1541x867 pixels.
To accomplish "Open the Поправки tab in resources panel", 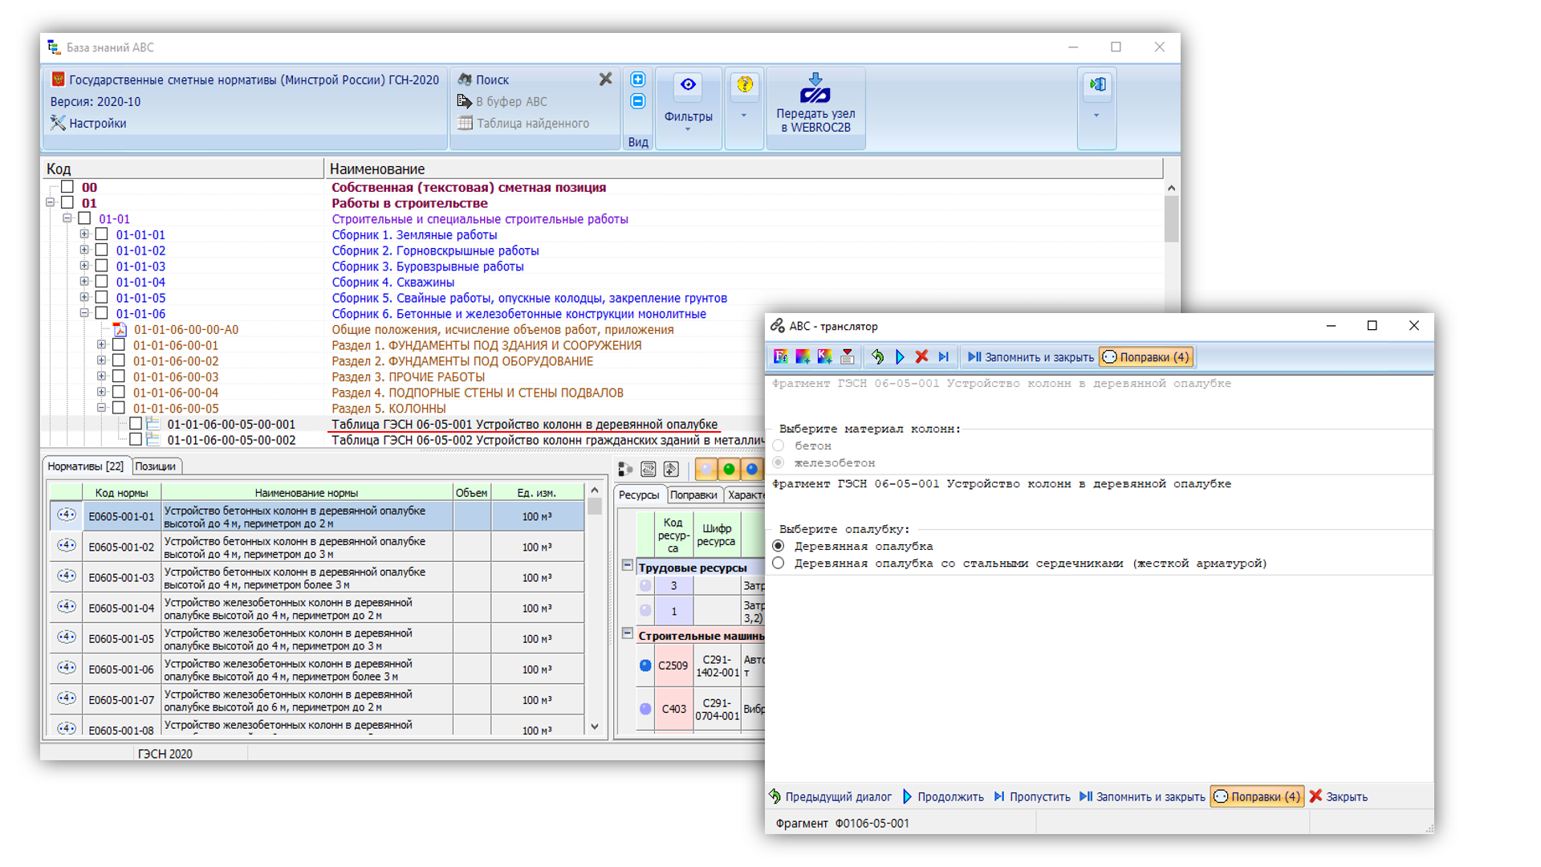I will pos(693,495).
